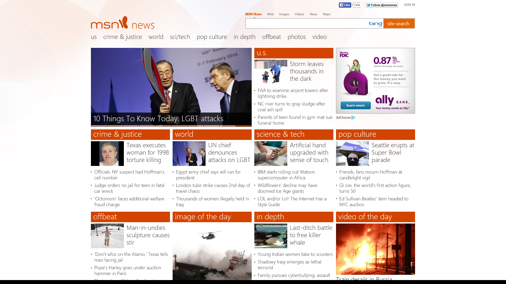Play the train derailment video of the day
Screen dimensions: 506x284
tap(375, 249)
